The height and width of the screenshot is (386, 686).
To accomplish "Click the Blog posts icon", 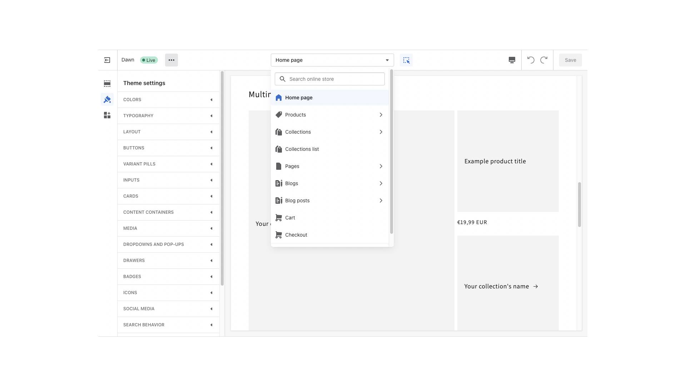I will point(279,201).
